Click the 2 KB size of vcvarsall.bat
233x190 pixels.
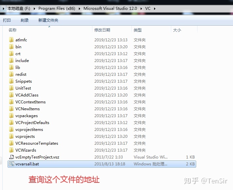pos(190,164)
